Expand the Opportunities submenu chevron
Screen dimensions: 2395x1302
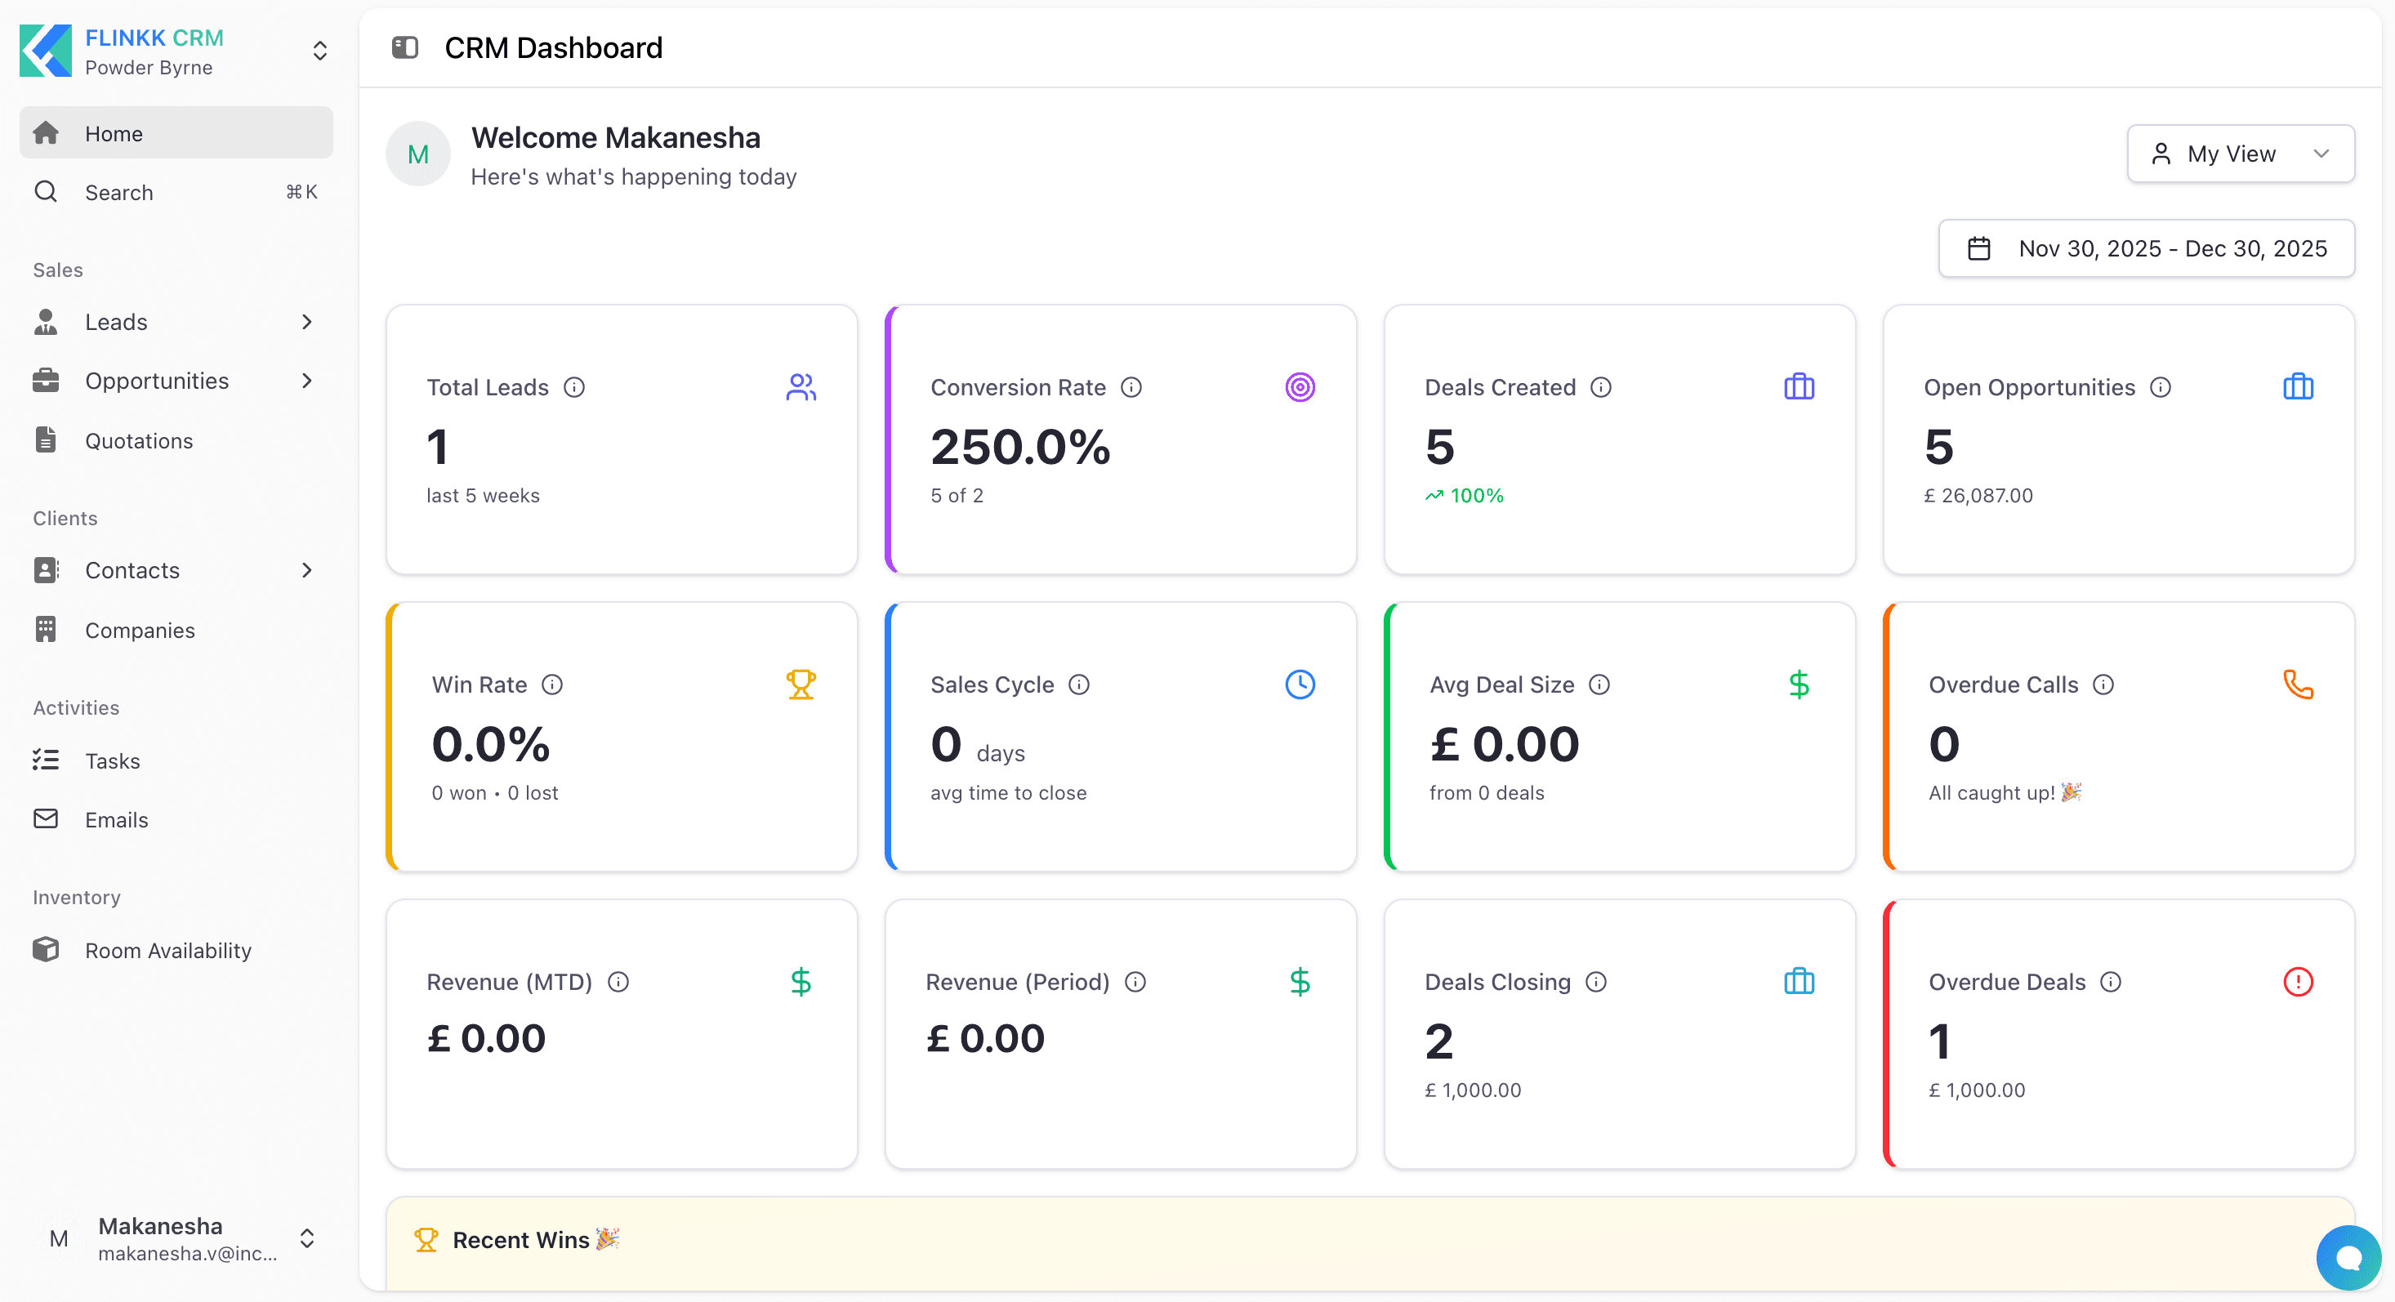click(307, 381)
